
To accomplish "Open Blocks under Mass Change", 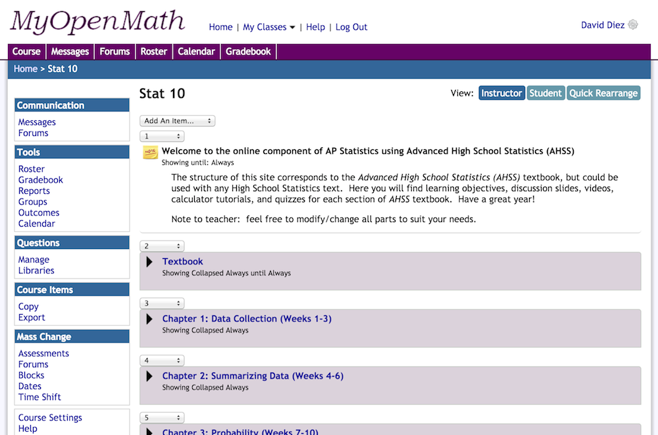I will tap(31, 375).
